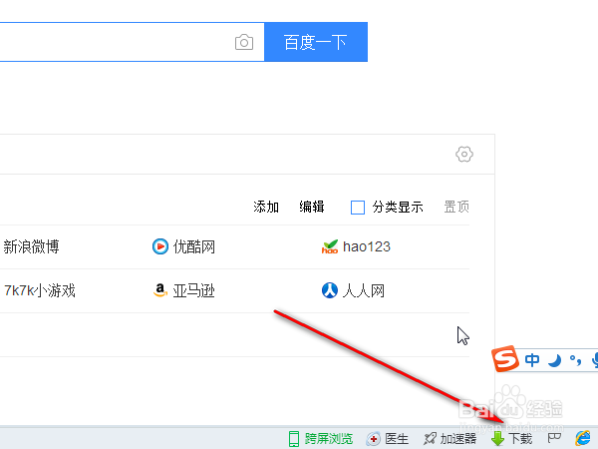Viewport: 598px width, 449px height.
Task: Toggle Sogou punctuation mode icon
Action: pos(575,360)
